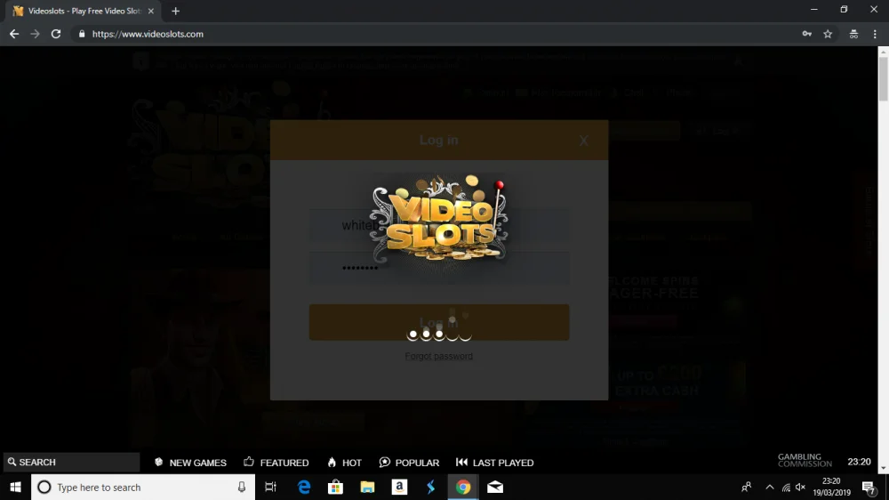
Task: Open the saved passwords key icon
Action: pyautogui.click(x=807, y=34)
